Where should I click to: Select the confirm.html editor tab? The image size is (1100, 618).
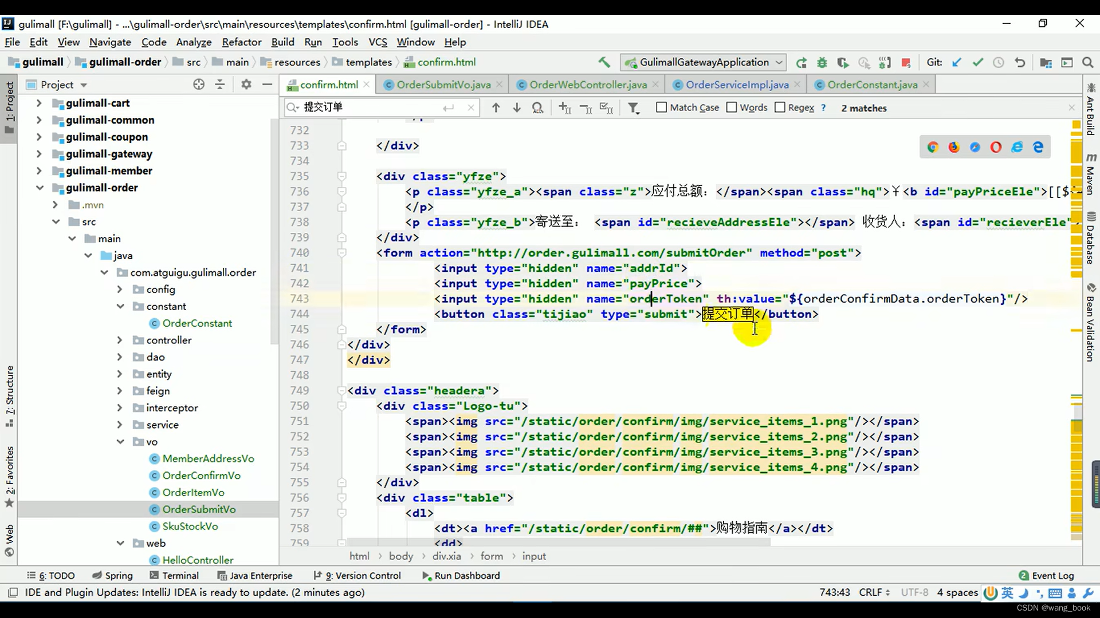(x=329, y=85)
